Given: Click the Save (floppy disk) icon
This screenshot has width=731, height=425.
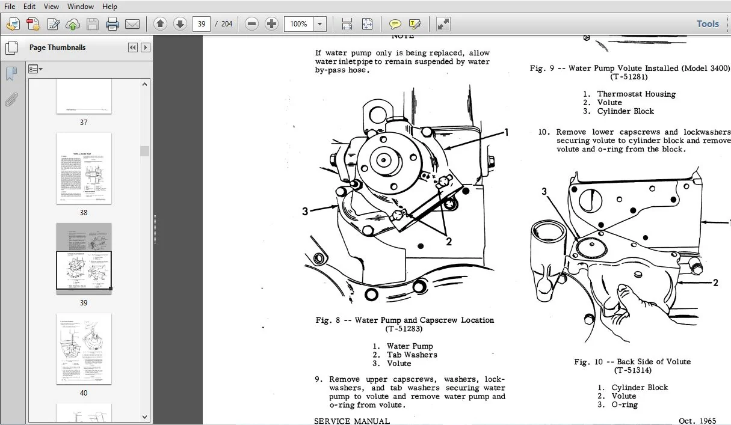Looking at the screenshot, I should tap(93, 24).
